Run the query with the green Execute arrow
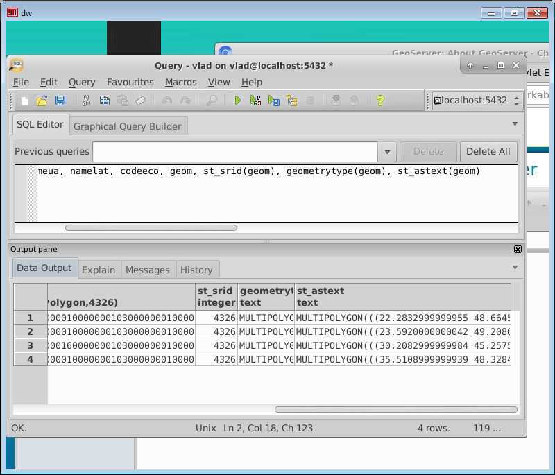 237,101
